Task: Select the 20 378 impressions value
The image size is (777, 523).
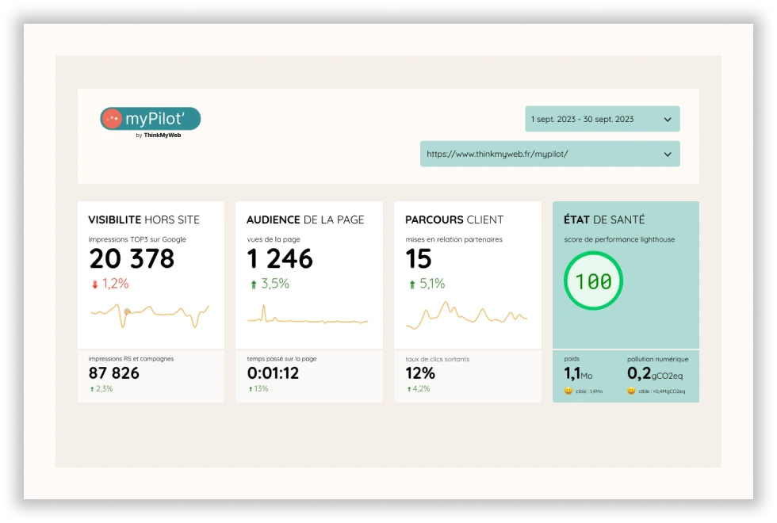Action: click(x=132, y=258)
